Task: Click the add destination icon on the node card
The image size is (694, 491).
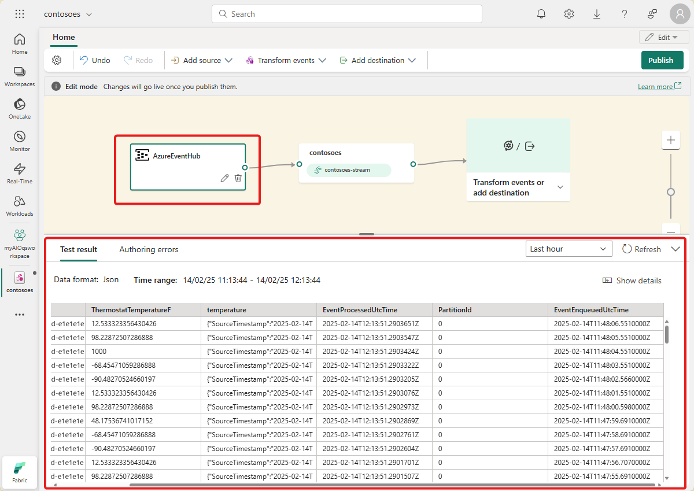Action: (x=529, y=145)
